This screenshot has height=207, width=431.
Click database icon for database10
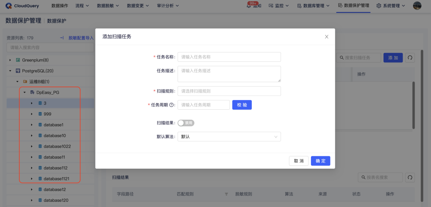(x=40, y=136)
